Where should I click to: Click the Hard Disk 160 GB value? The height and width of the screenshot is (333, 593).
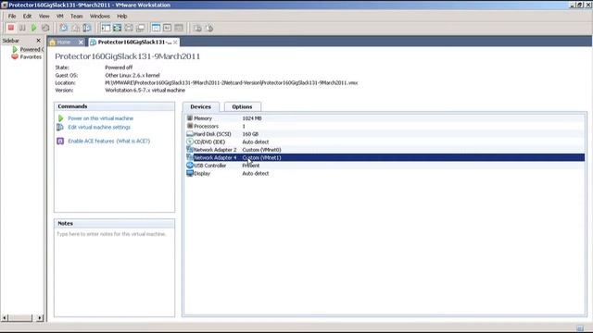click(250, 134)
